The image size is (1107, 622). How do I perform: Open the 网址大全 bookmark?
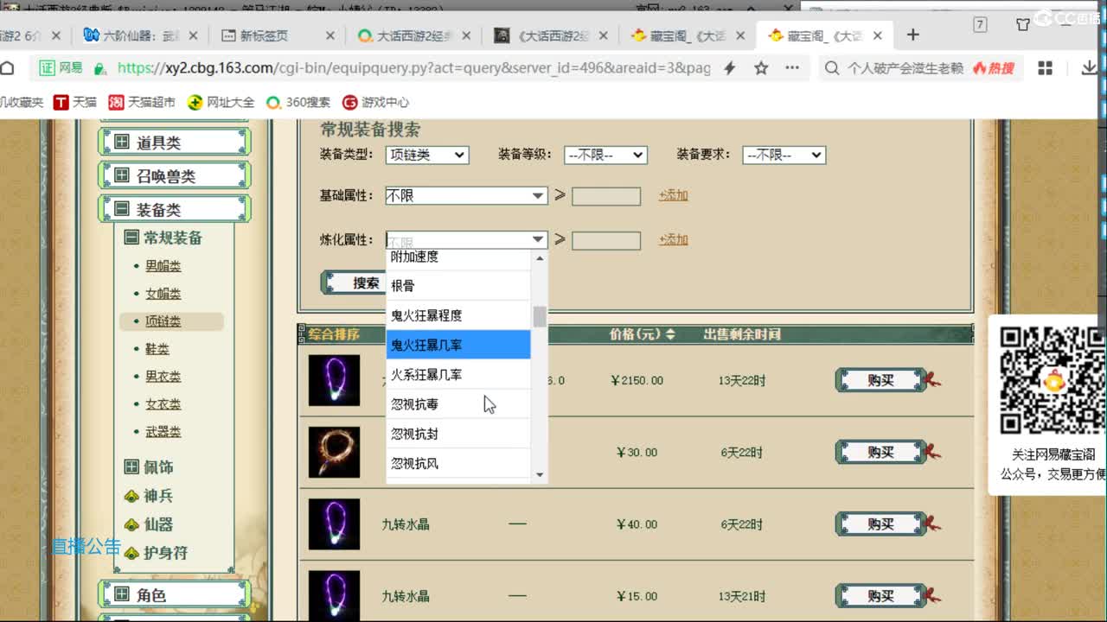coord(221,102)
